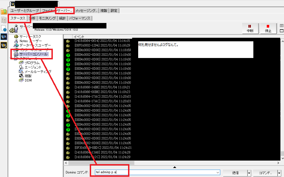Click the console vertical scrollbar up arrow
The height and width of the screenshot is (177, 284).
(282, 41)
